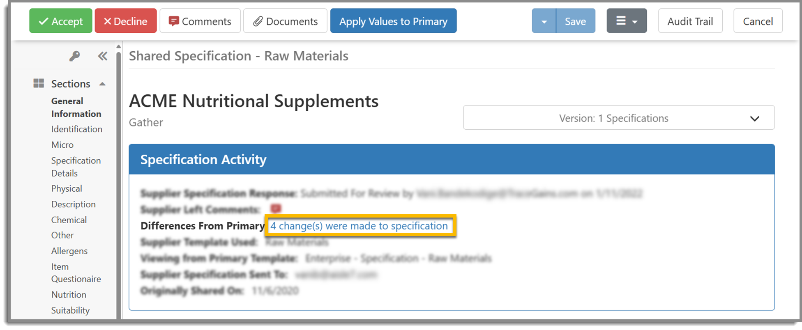Go to Allergens section
The height and width of the screenshot is (330, 802).
(69, 251)
